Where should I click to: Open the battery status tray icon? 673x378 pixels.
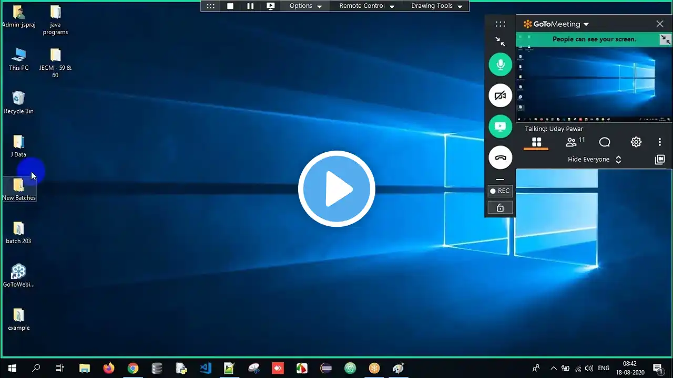[x=566, y=369]
